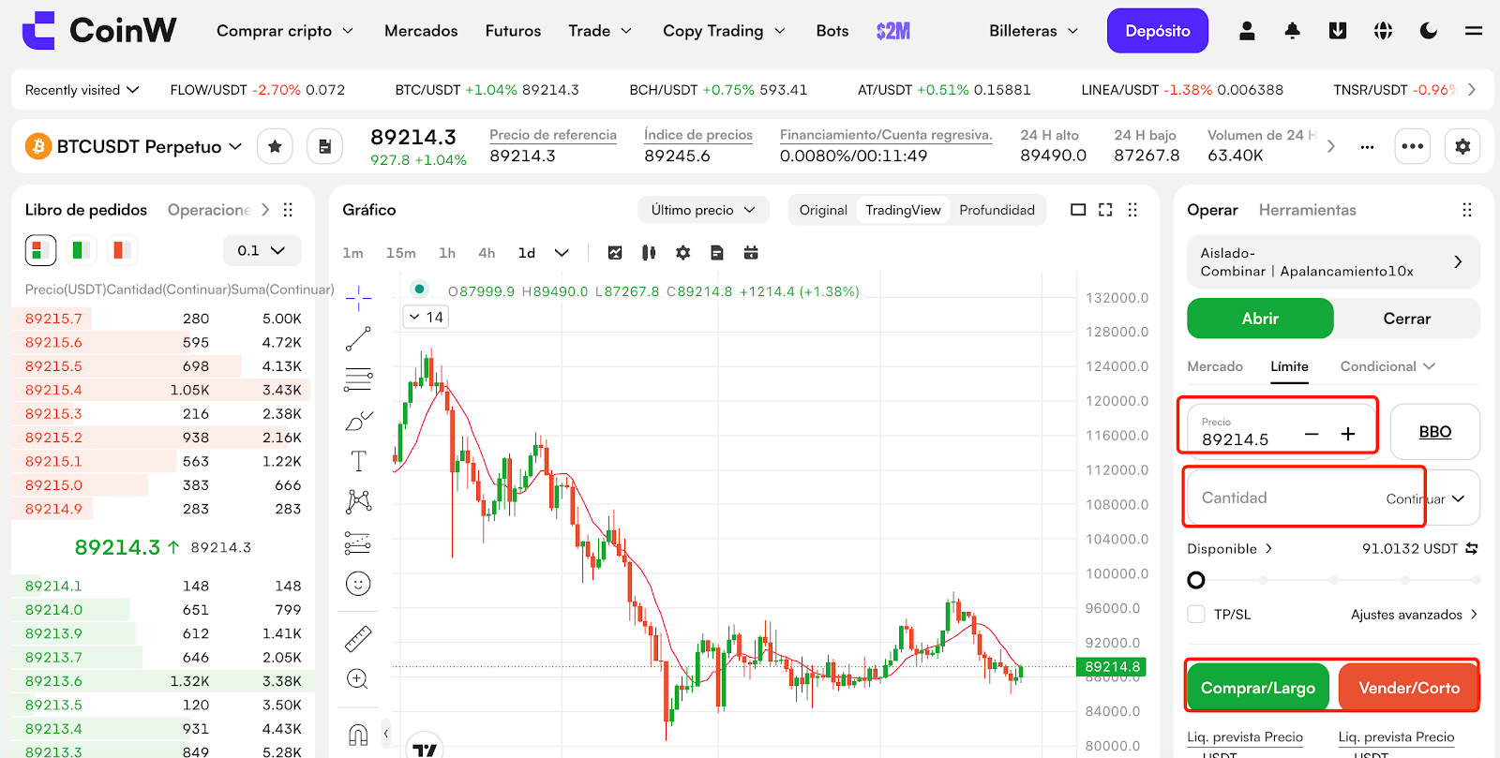Click the Comprar/Largo button
This screenshot has height=758, width=1500.
1257,688
